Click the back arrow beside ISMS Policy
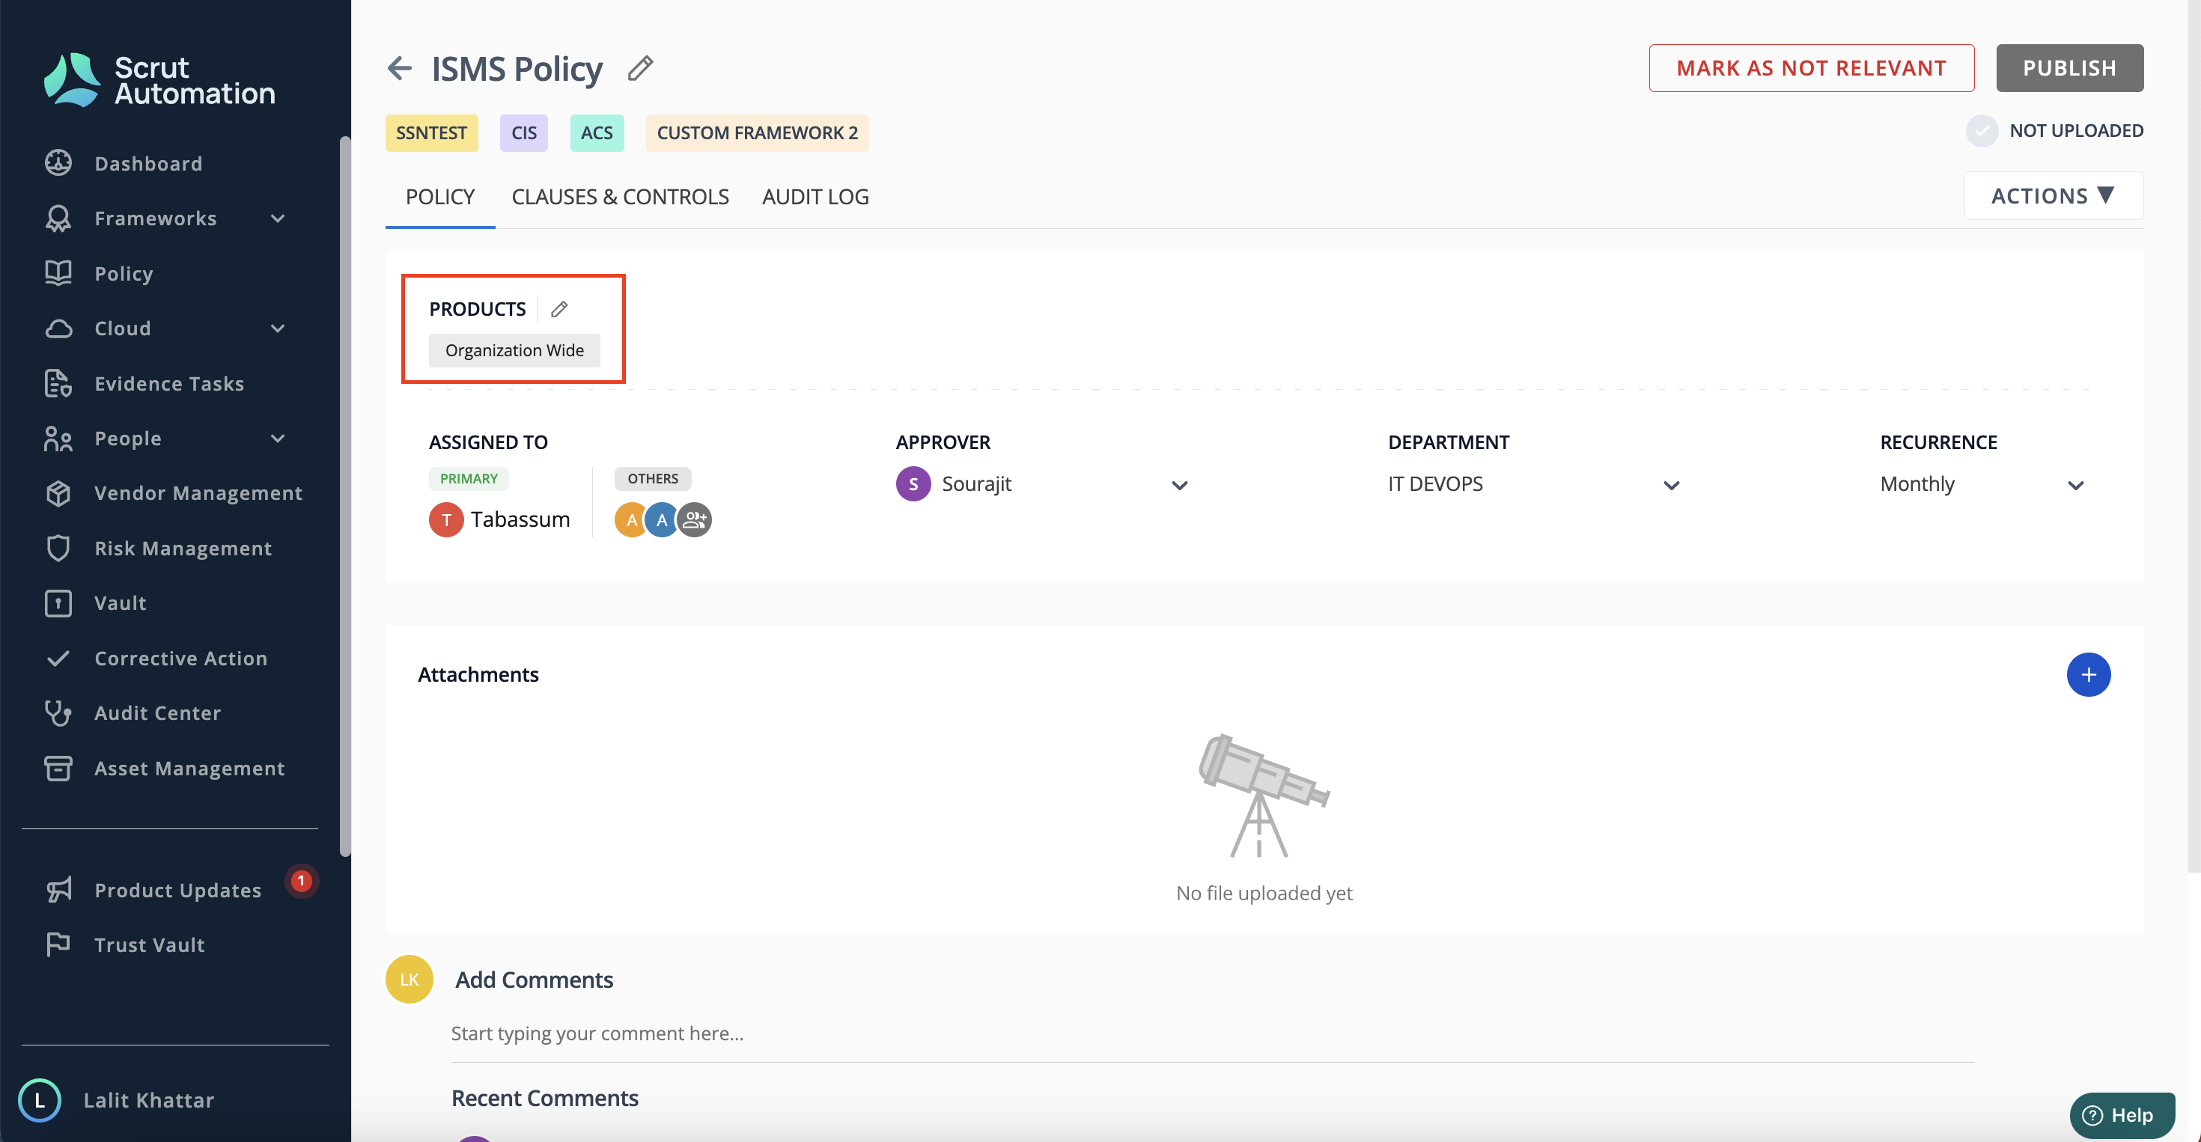This screenshot has height=1142, width=2201. tap(399, 67)
